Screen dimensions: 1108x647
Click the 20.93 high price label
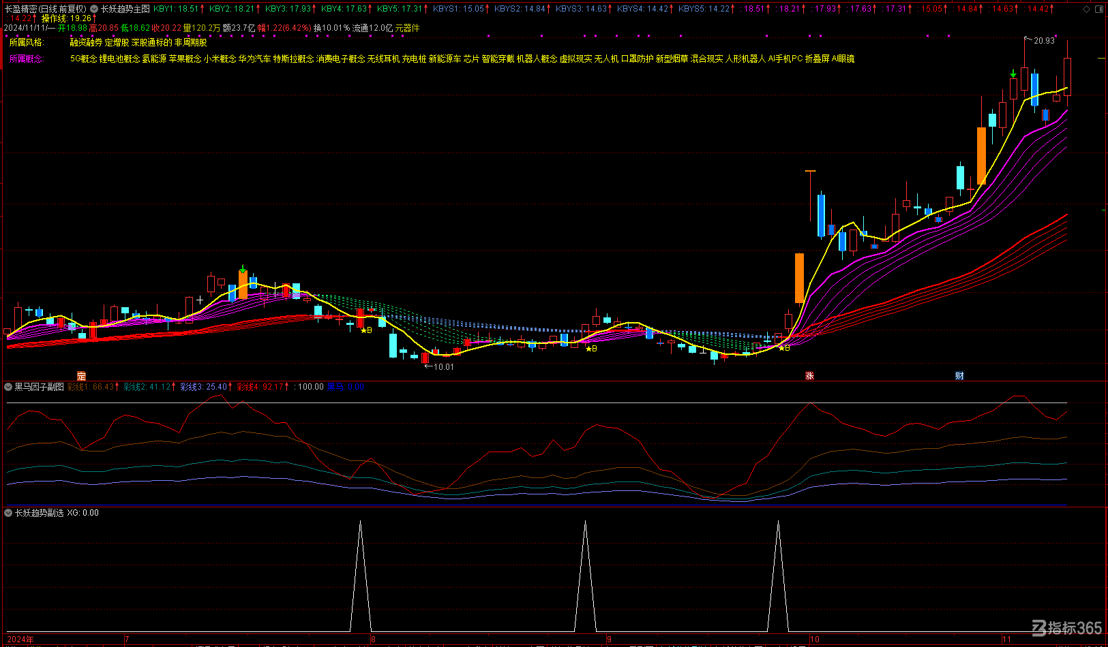point(1044,41)
